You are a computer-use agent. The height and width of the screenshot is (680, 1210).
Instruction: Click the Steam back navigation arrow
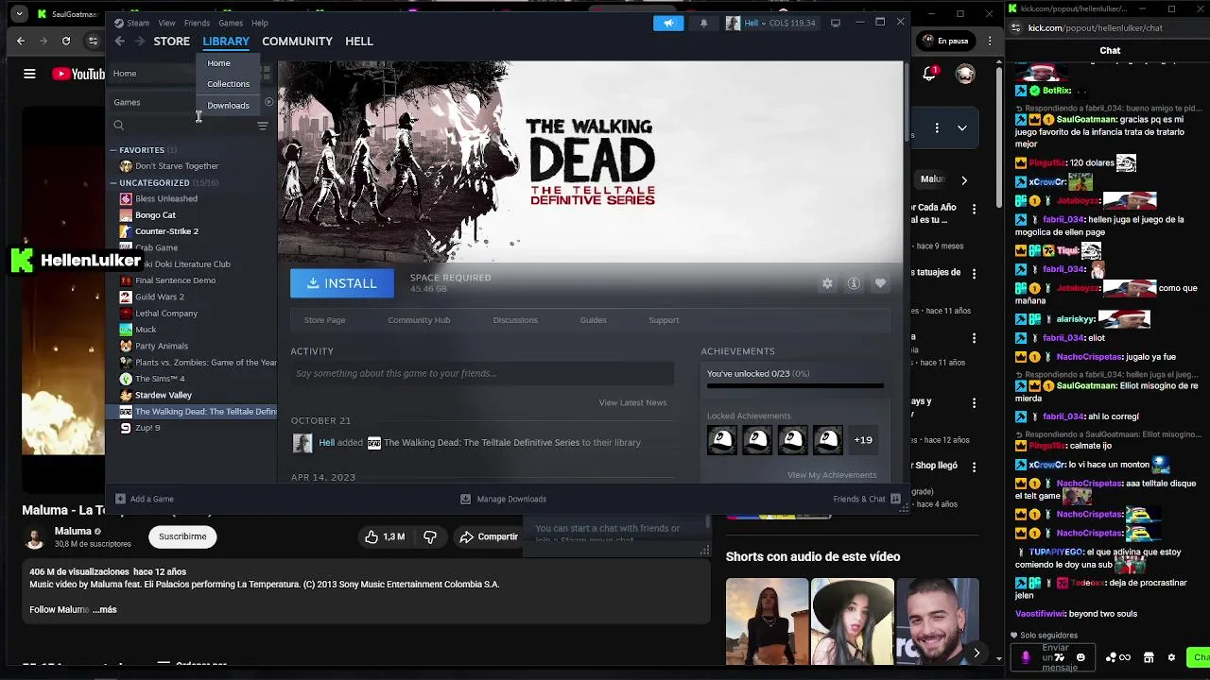click(119, 42)
